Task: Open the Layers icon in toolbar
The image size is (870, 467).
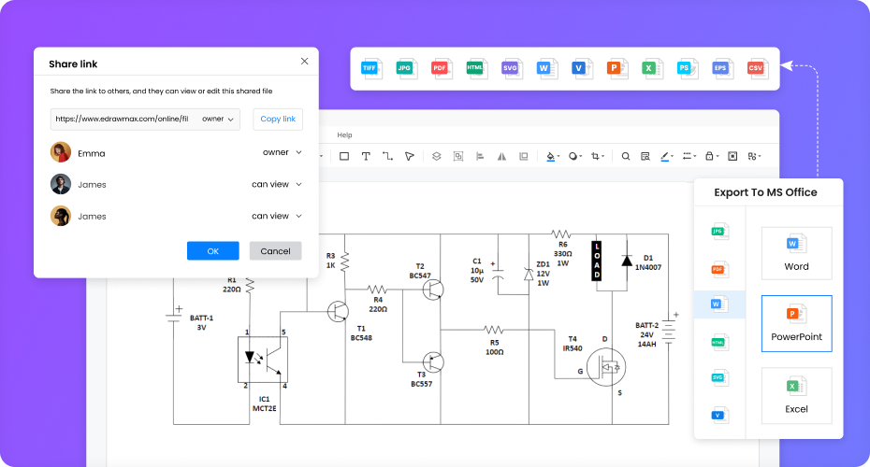Action: coord(436,156)
